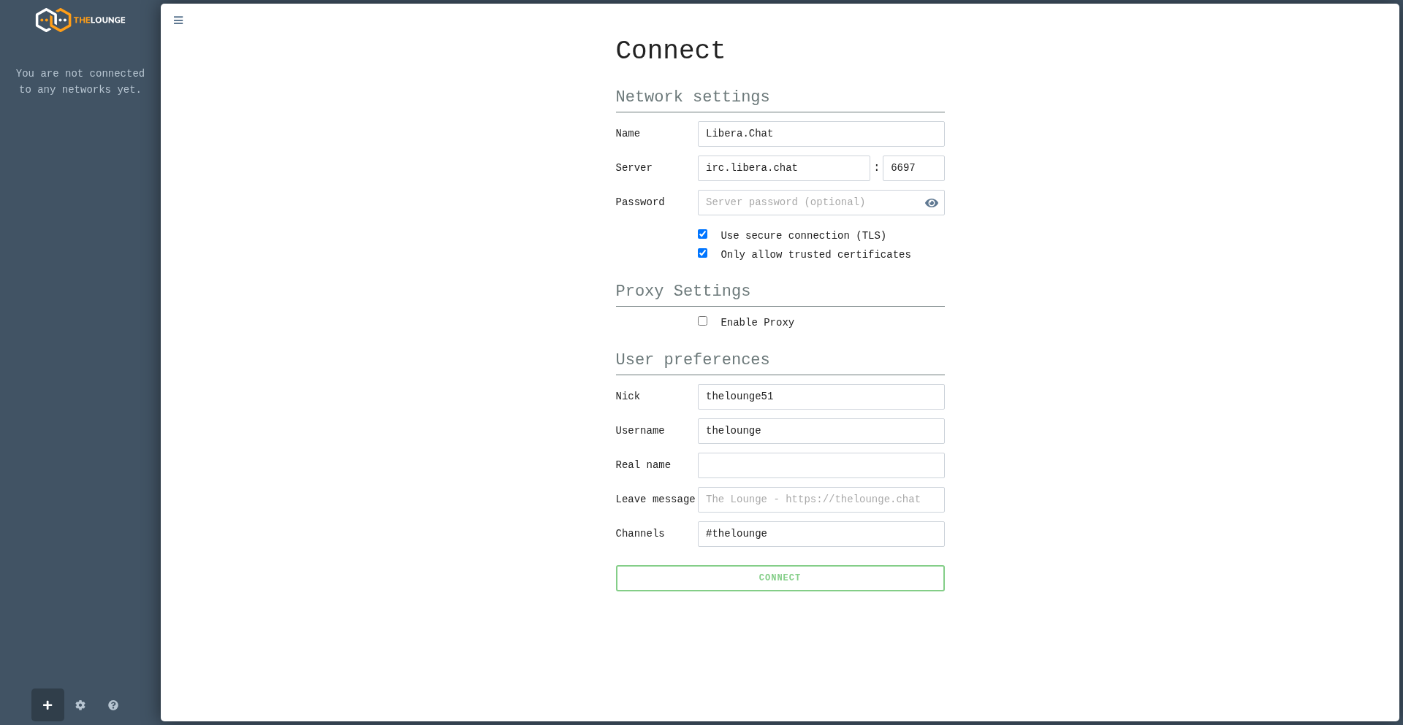Click the Leave message input field
The image size is (1403, 725).
point(820,499)
